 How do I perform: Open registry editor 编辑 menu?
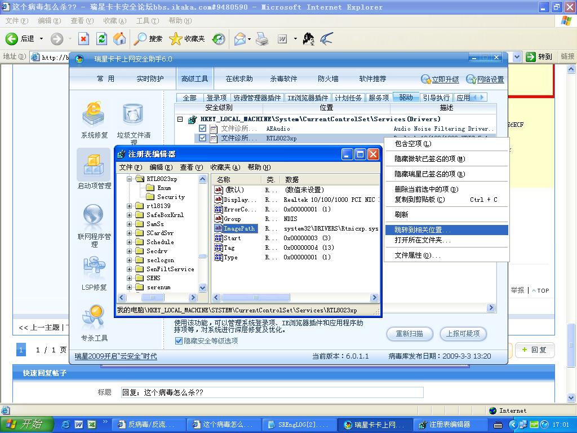(x=161, y=167)
